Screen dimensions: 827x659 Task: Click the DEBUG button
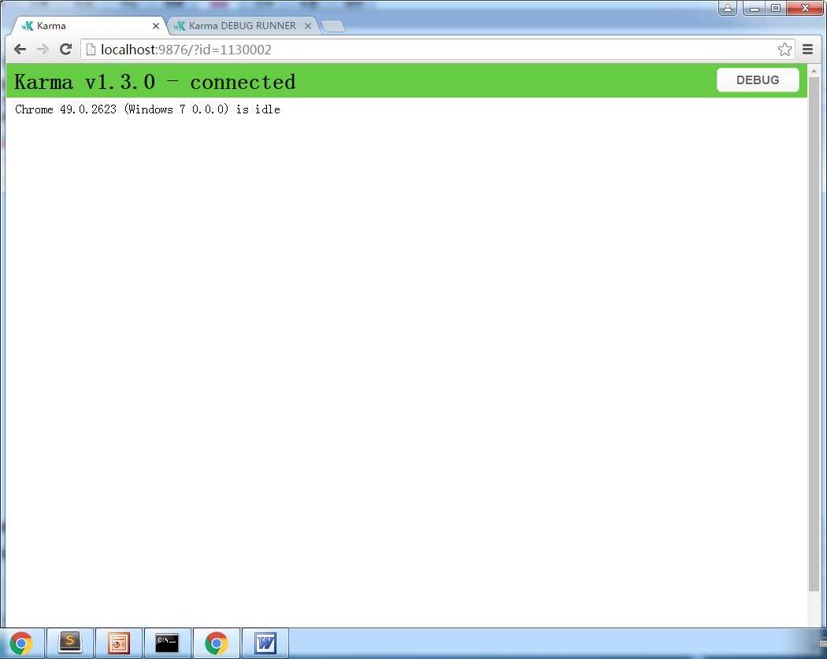pyautogui.click(x=758, y=80)
